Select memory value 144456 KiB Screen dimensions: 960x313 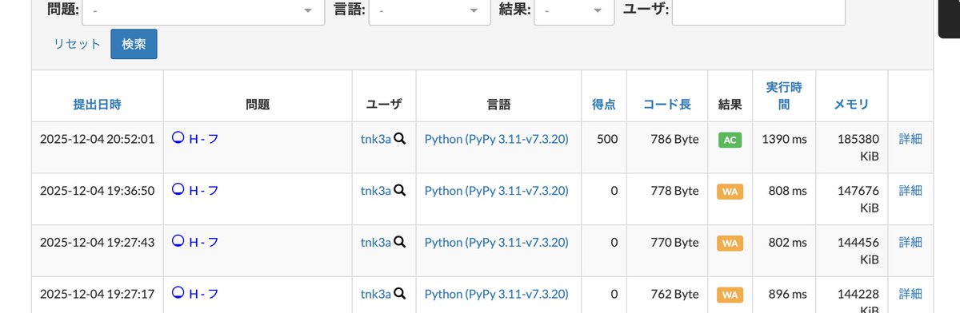coord(858,251)
